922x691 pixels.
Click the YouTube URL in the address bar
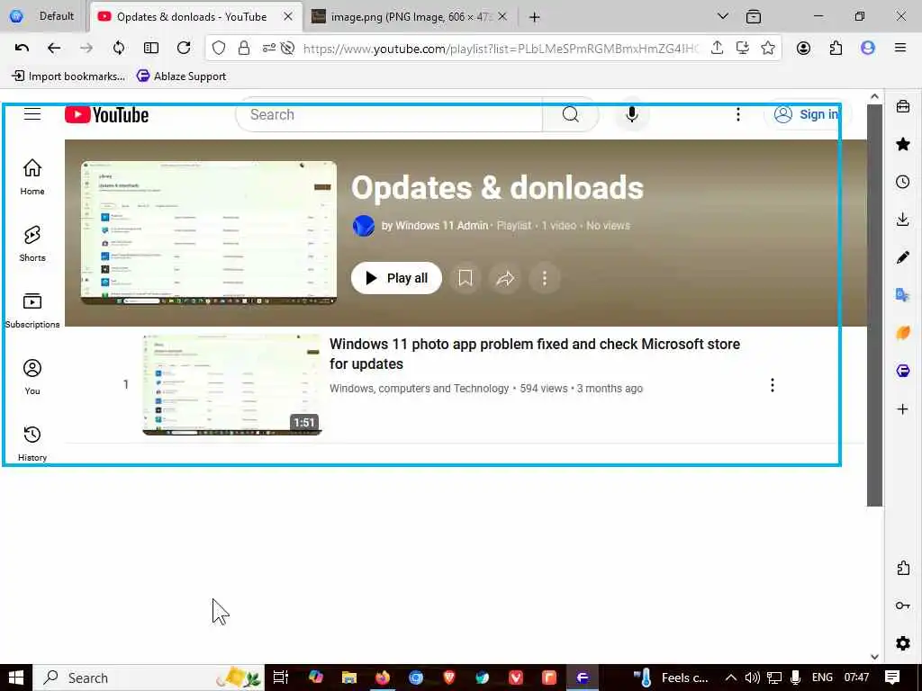(501, 49)
